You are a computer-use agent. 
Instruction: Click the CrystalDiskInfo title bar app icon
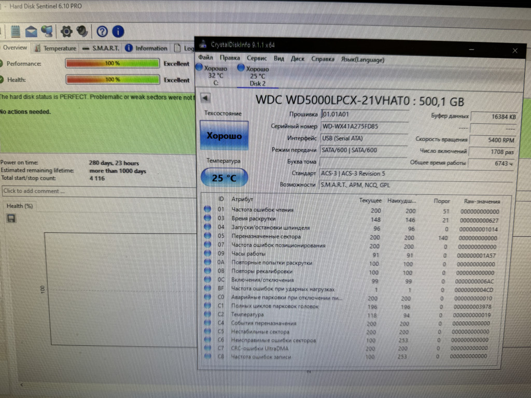(203, 44)
